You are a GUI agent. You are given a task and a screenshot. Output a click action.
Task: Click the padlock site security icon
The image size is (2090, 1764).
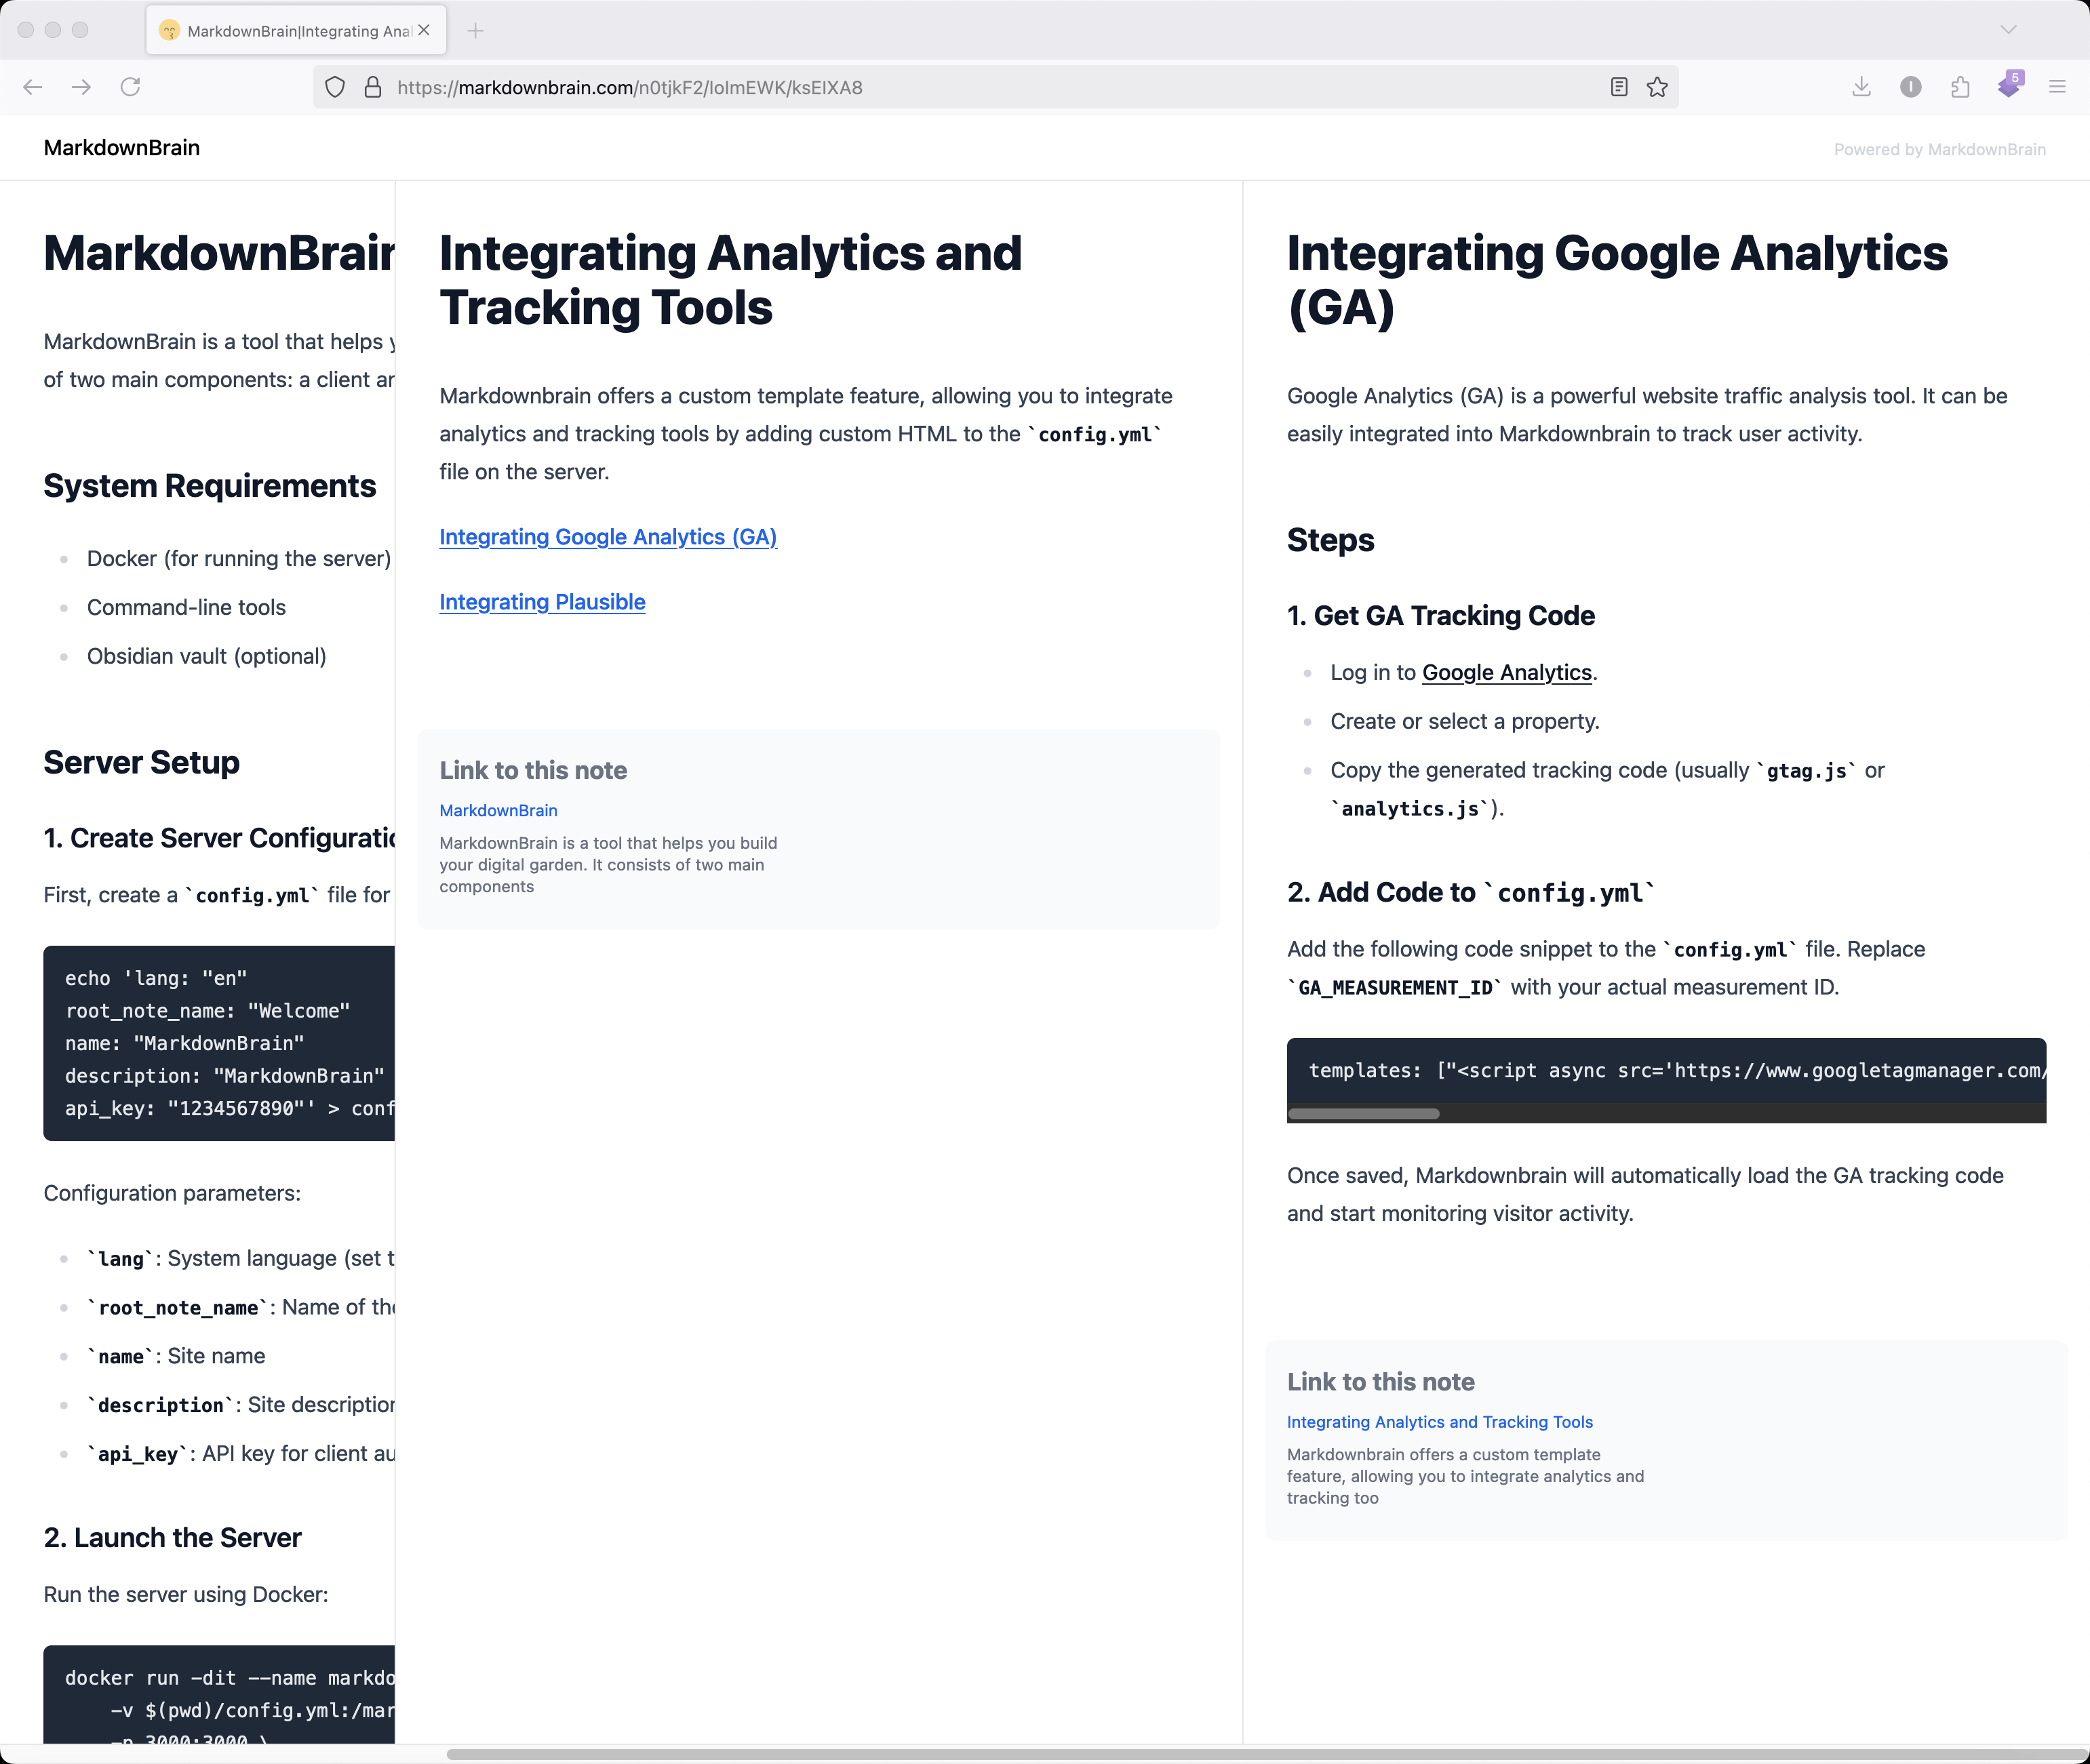pyautogui.click(x=372, y=87)
